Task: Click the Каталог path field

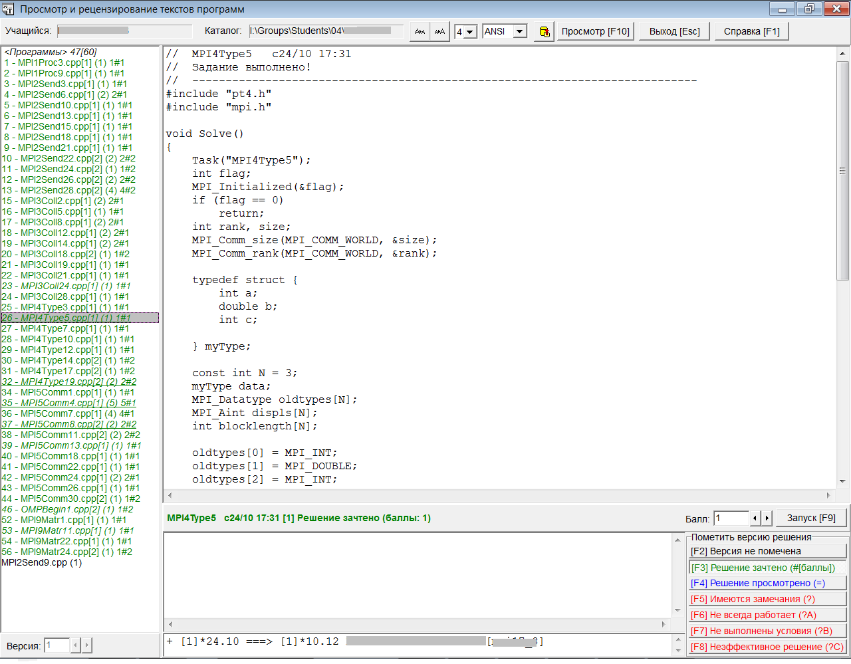Action: click(326, 31)
